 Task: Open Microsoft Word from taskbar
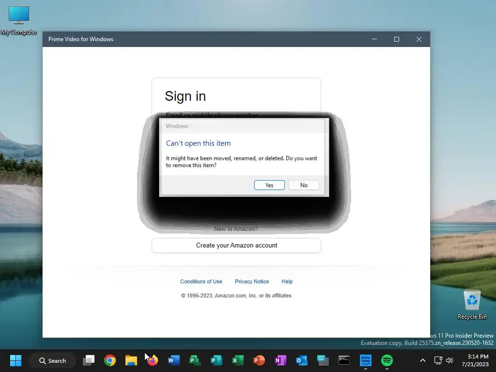174,360
